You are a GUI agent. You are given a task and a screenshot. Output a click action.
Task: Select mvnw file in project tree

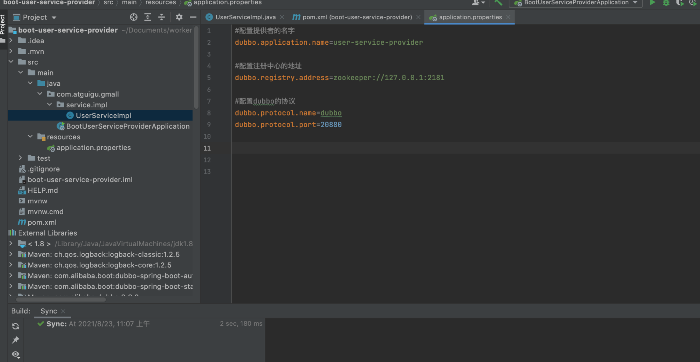point(37,201)
